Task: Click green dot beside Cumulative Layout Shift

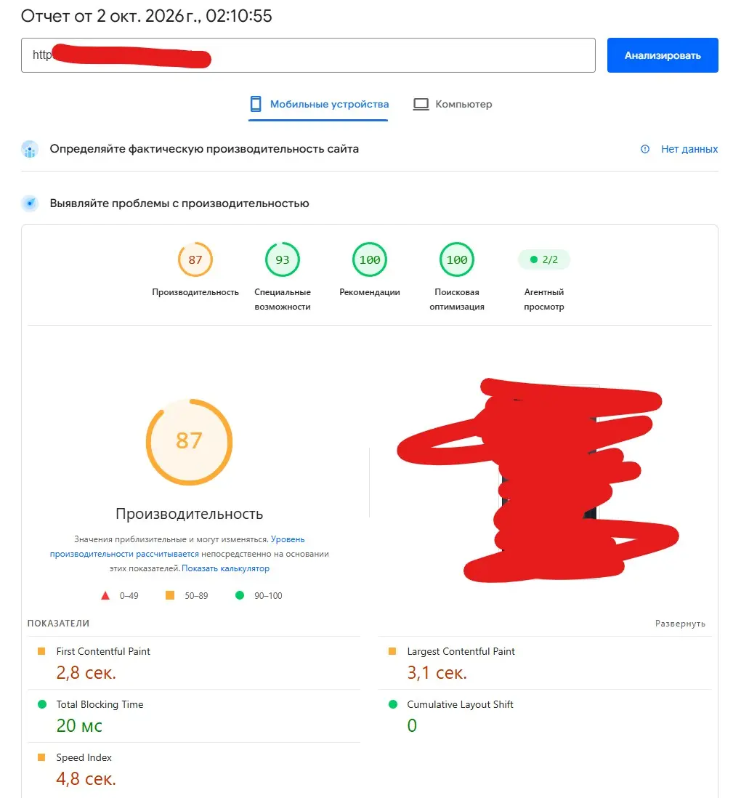Action: [392, 704]
